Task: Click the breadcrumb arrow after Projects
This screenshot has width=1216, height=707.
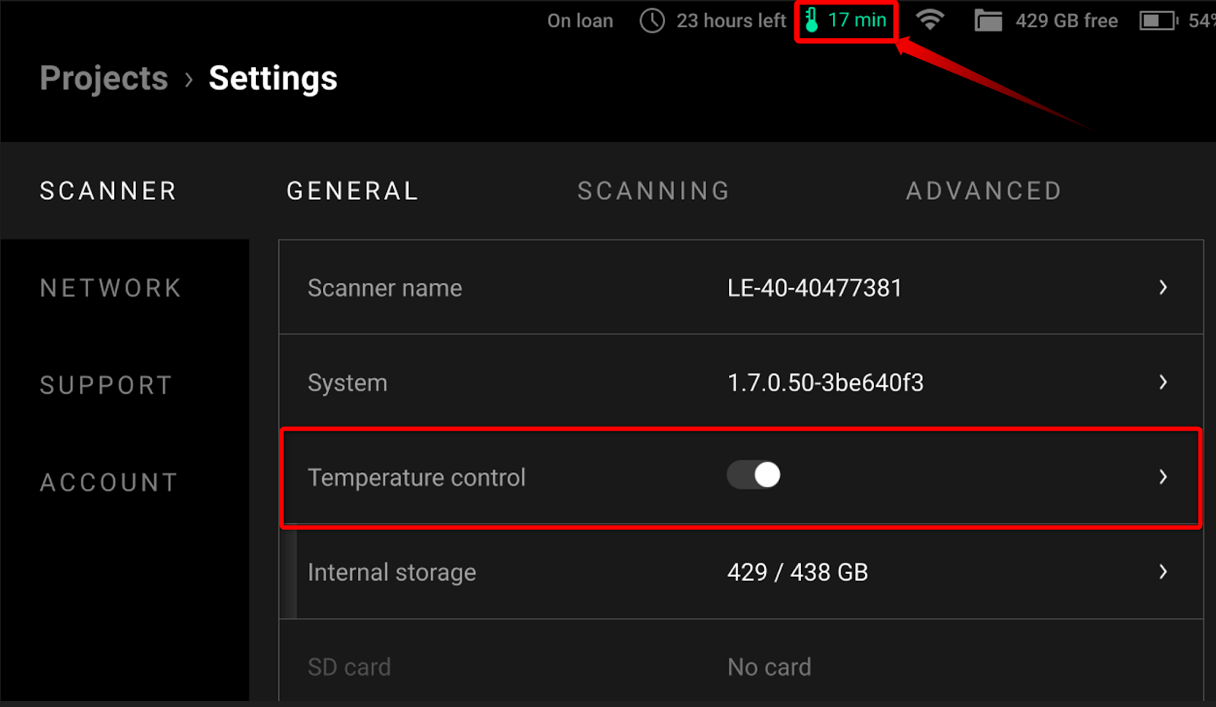Action: tap(188, 79)
